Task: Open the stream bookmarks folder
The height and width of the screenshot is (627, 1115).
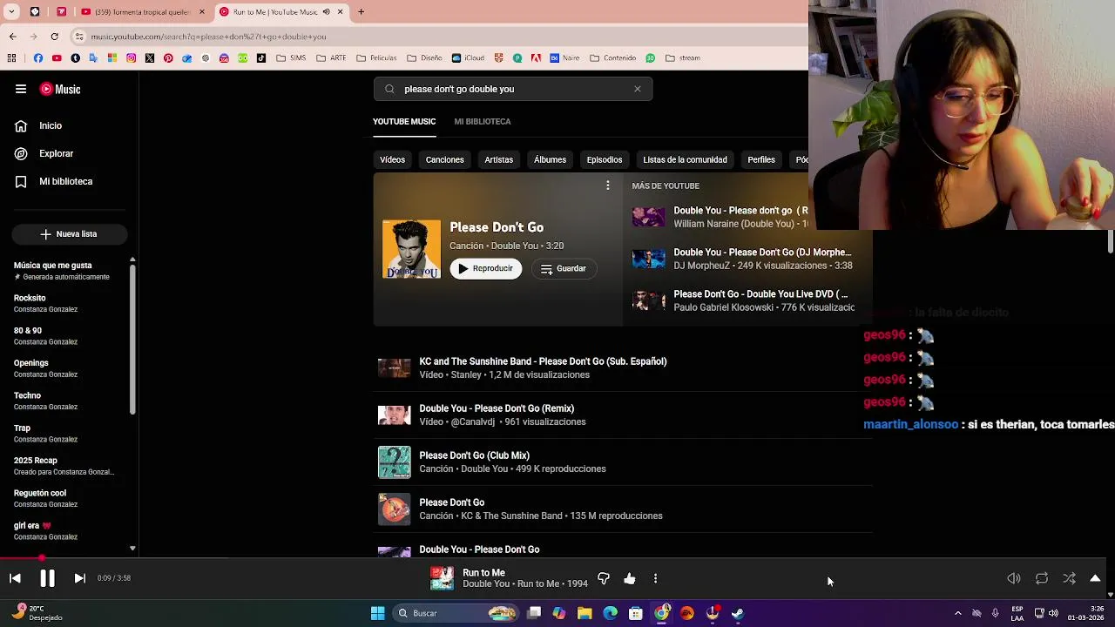Action: 683,58
